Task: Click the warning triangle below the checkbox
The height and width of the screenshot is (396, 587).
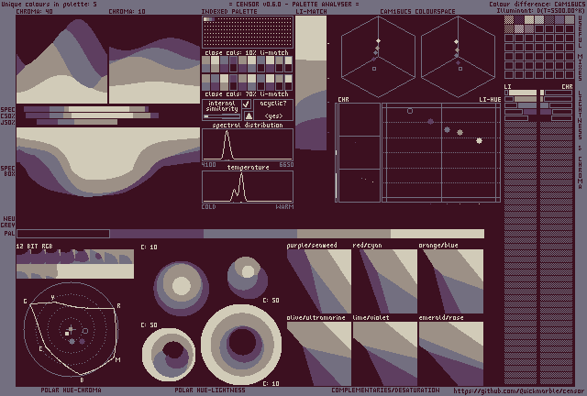Action: 247,115
